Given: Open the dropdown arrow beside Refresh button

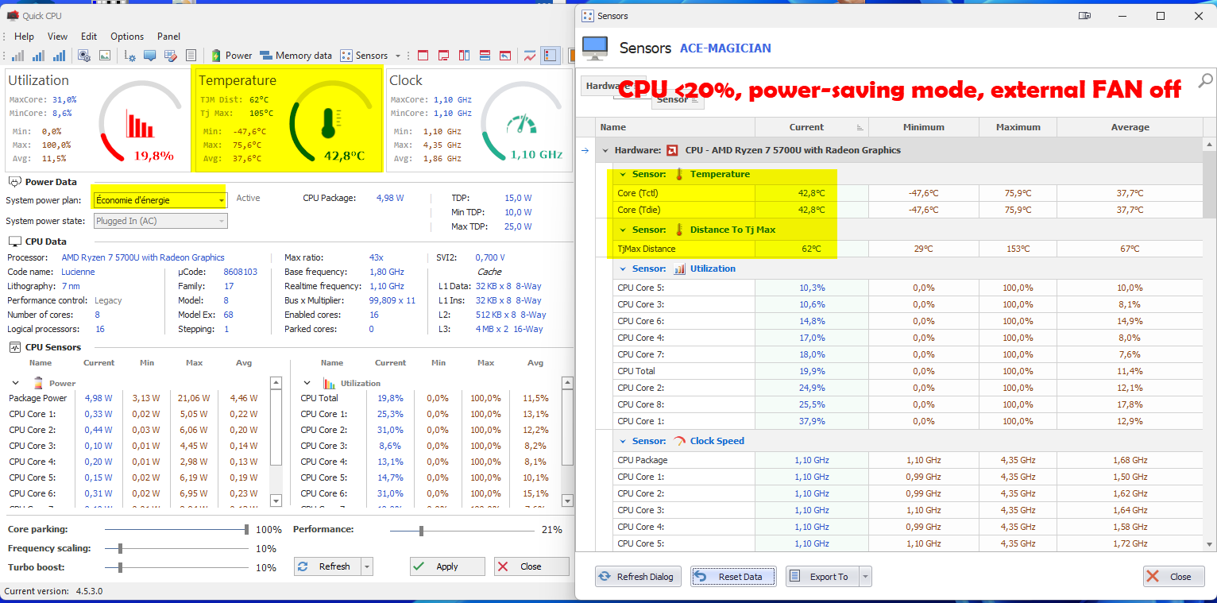Looking at the screenshot, I should (366, 566).
